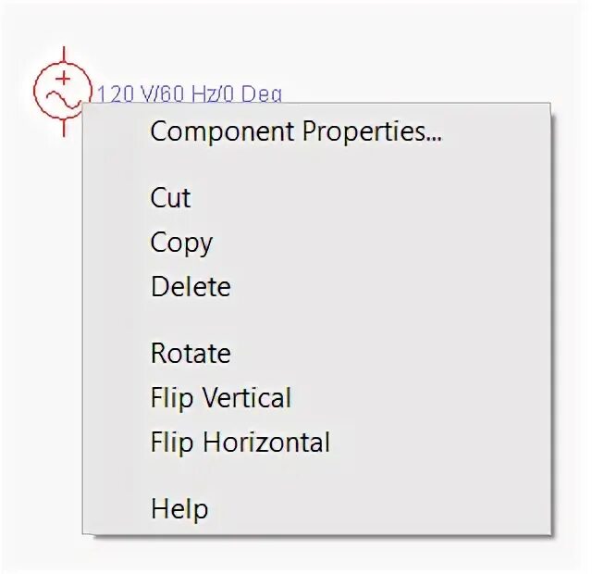
Task: Apply Flip Horizontal to the component
Action: click(240, 443)
